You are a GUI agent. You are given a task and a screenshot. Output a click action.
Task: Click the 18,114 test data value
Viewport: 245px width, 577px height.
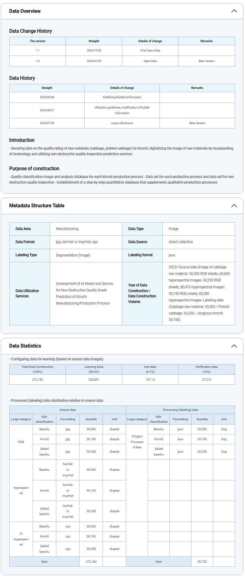pos(150,380)
